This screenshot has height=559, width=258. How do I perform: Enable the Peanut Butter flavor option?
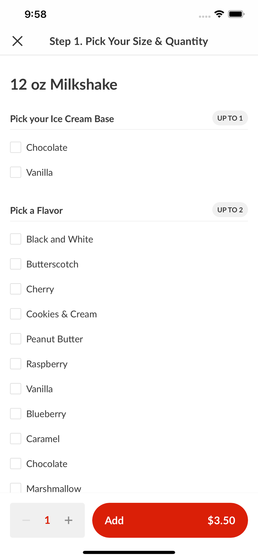(x=16, y=339)
